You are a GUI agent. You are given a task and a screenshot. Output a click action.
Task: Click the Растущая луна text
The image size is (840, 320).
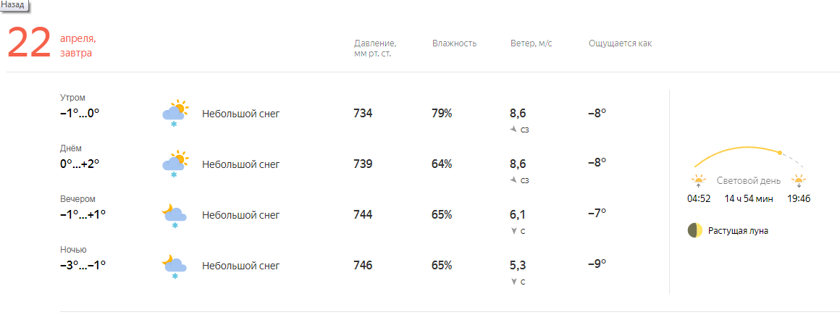tap(738, 231)
